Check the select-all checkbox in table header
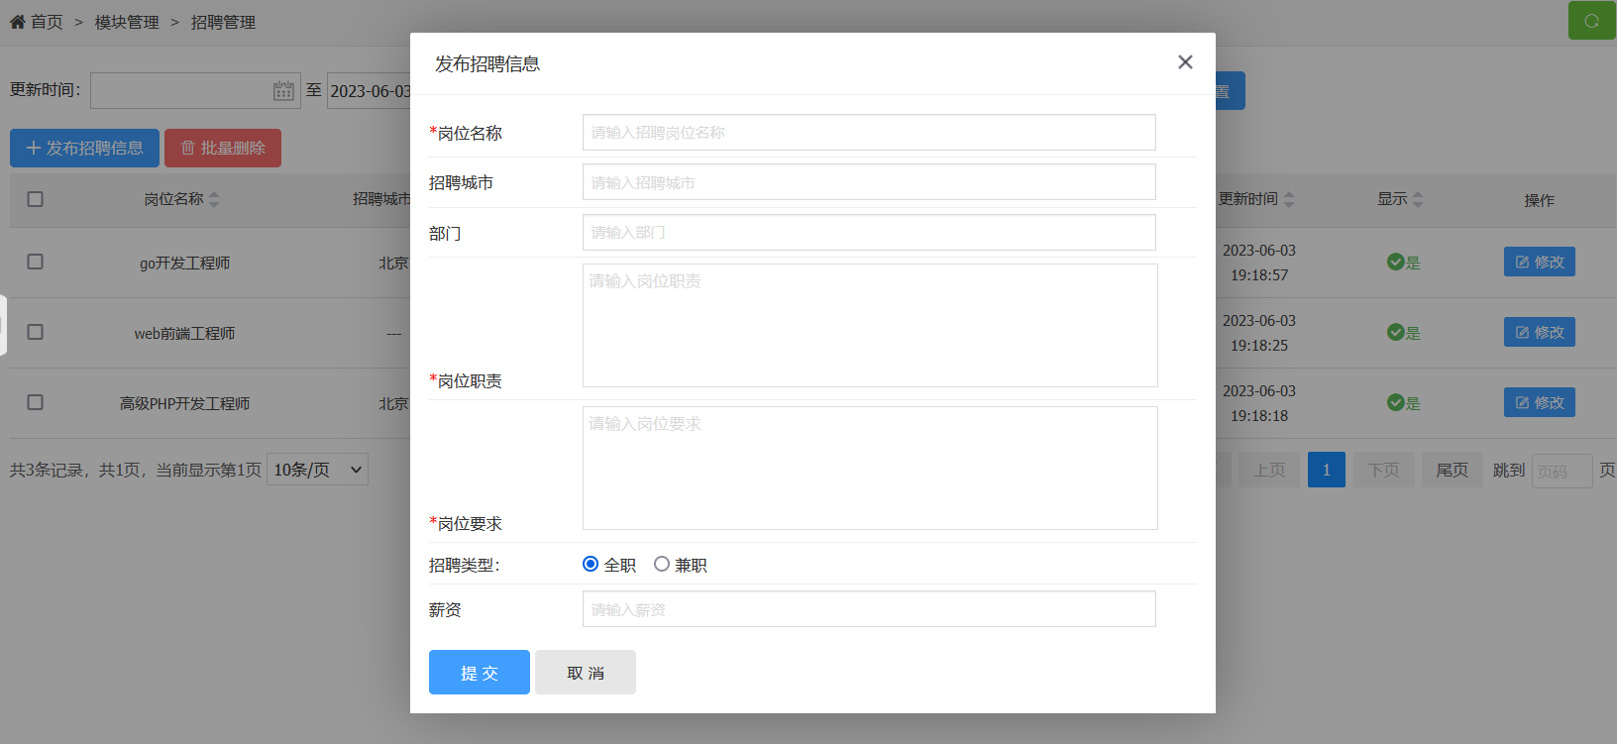The height and width of the screenshot is (744, 1617). tap(36, 200)
